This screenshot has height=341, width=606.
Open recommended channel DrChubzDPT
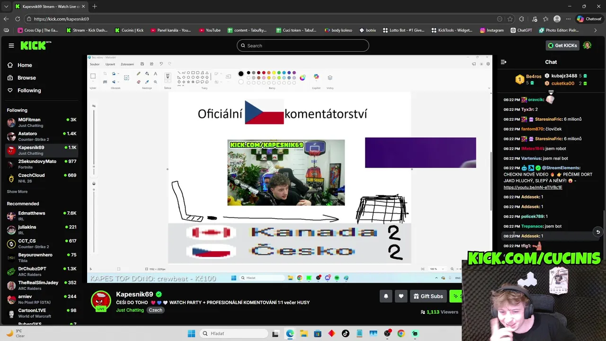pos(42,271)
